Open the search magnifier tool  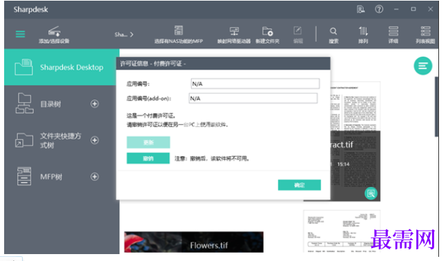click(x=333, y=31)
